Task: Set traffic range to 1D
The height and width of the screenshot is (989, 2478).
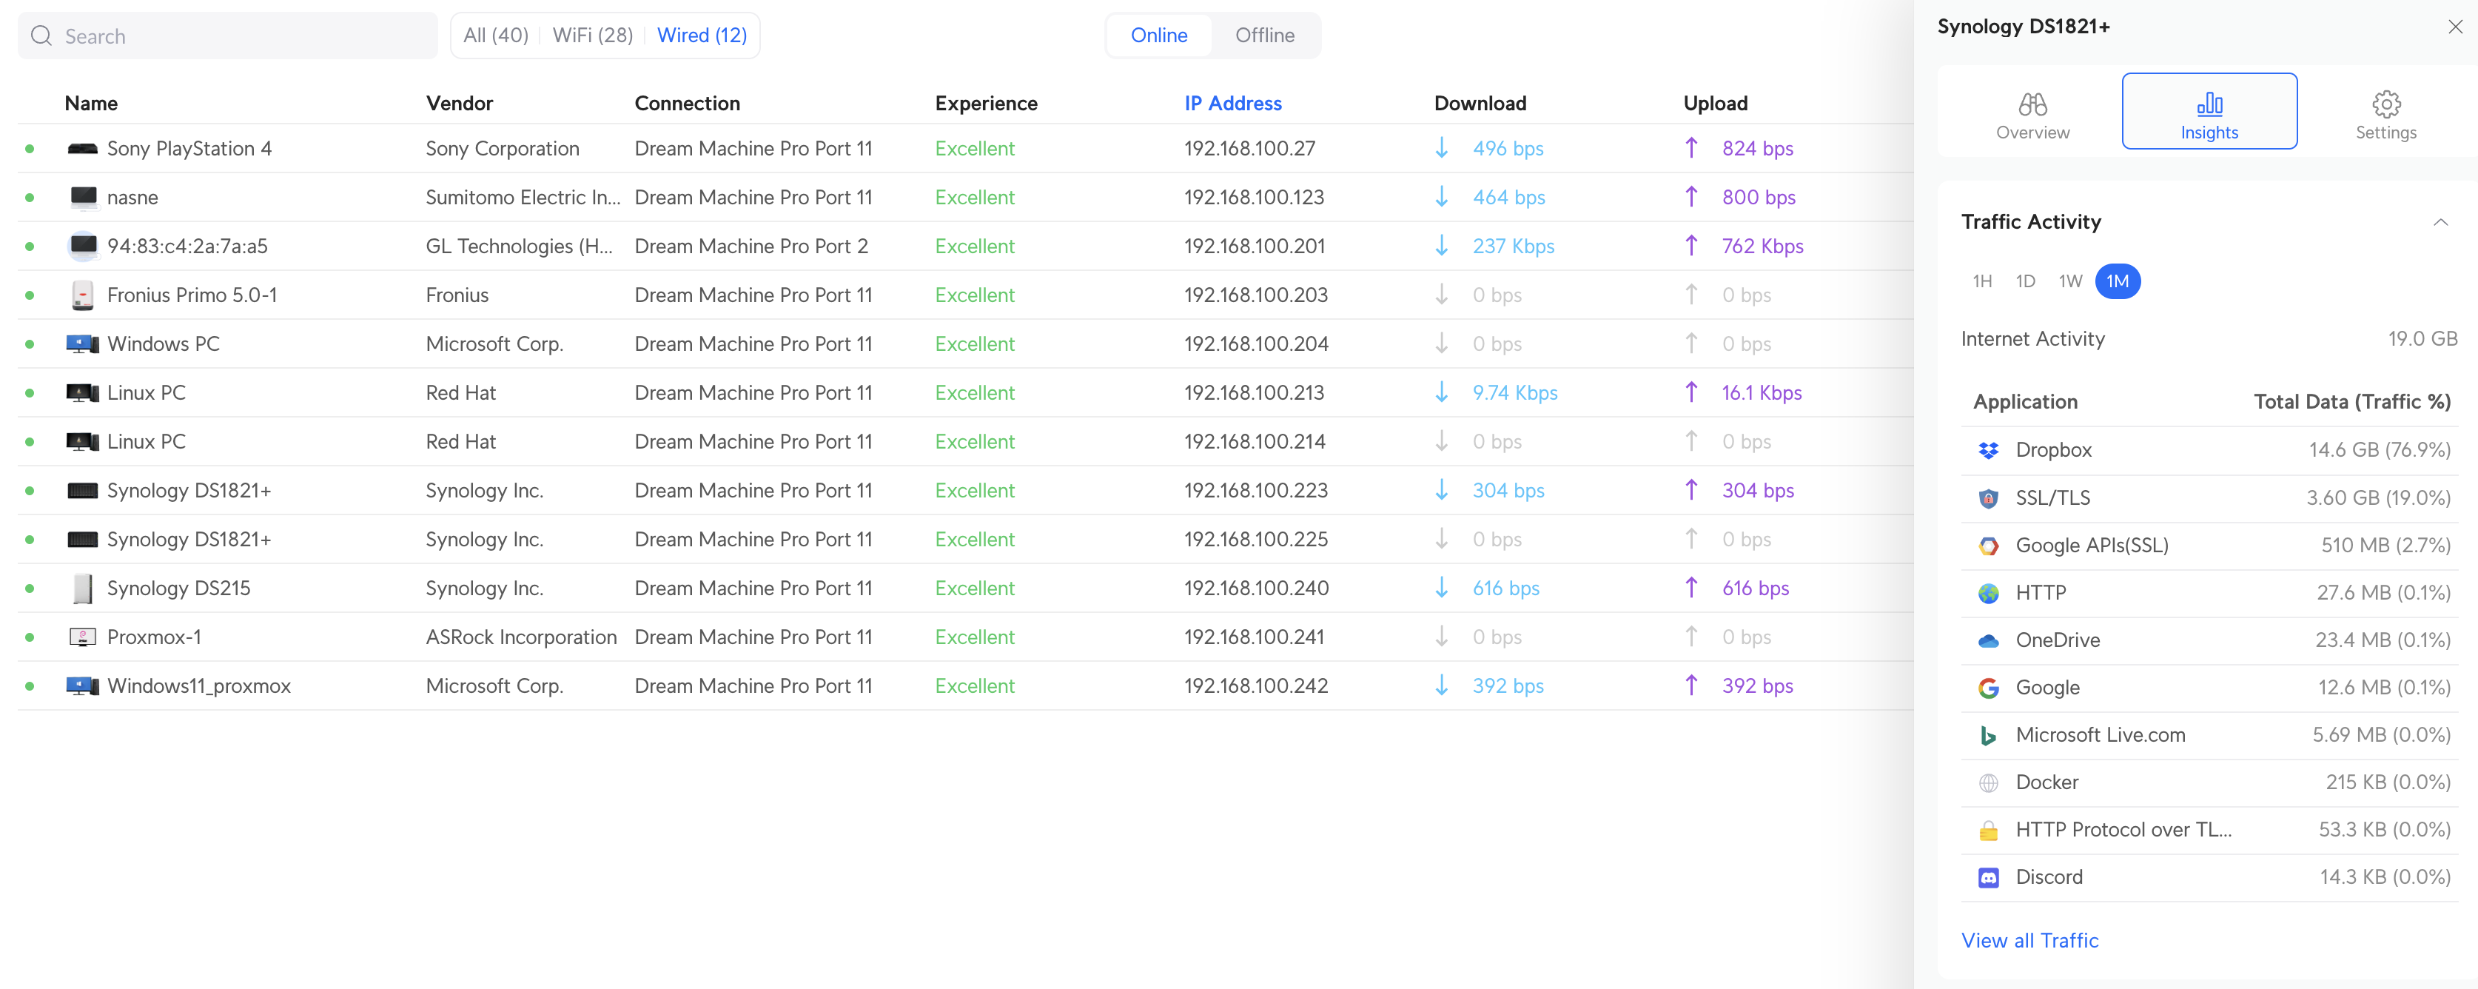Action: point(2025,281)
